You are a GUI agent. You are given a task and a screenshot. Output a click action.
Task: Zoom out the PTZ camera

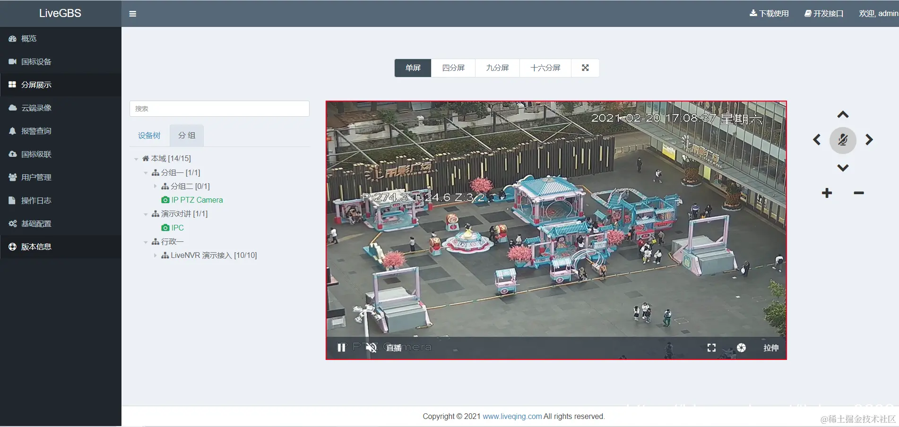click(859, 193)
